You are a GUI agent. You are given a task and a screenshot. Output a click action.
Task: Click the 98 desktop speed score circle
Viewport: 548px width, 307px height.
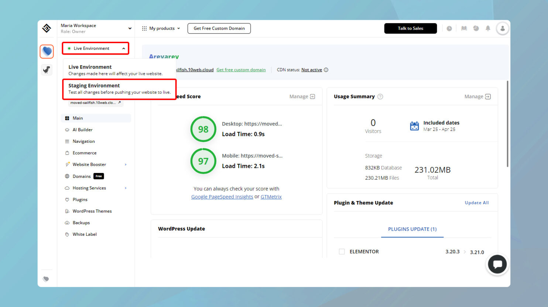tap(203, 129)
